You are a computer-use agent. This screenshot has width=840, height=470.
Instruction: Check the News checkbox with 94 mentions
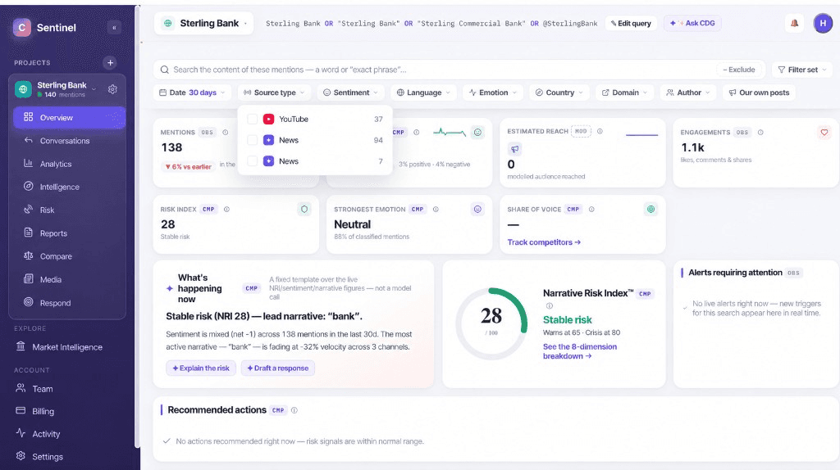point(253,140)
